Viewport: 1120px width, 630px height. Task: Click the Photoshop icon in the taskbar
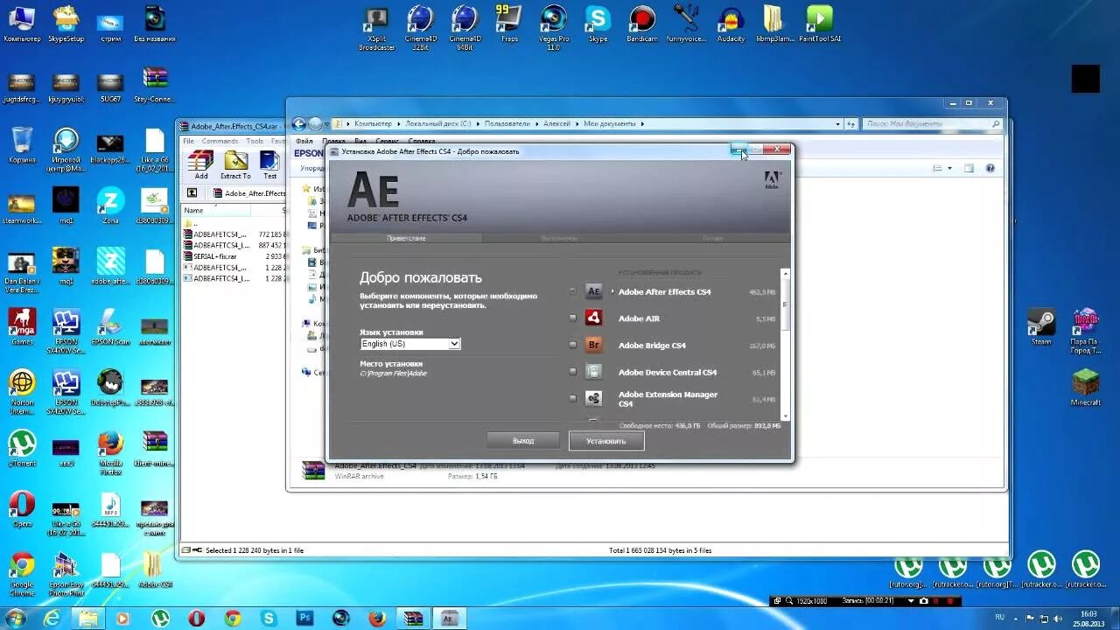[304, 618]
